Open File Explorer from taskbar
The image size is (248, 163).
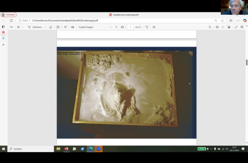pos(58,149)
